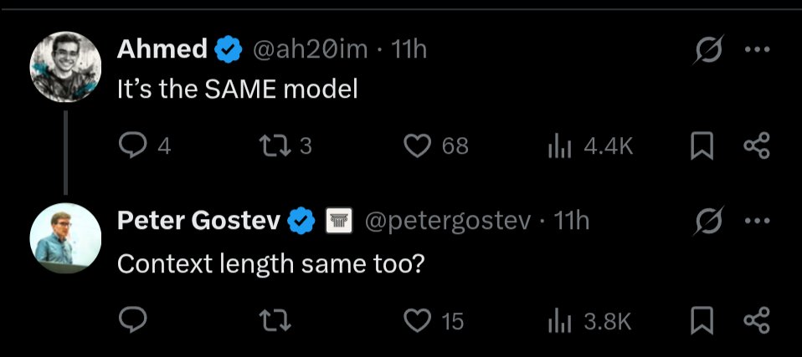Retweet Ahmed's "SAME model" post
This screenshot has width=802, height=357.
point(275,146)
